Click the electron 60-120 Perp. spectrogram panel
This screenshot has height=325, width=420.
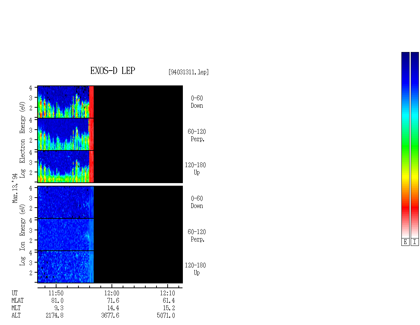pyautogui.click(x=110, y=134)
